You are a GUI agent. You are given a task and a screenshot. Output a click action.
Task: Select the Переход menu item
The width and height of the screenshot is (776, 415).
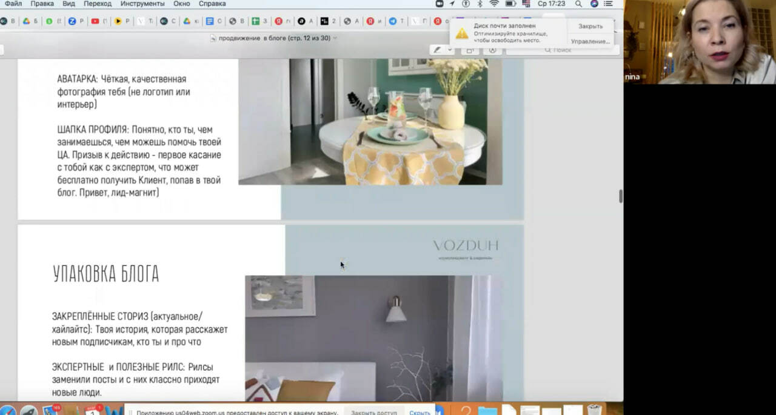[x=98, y=4]
